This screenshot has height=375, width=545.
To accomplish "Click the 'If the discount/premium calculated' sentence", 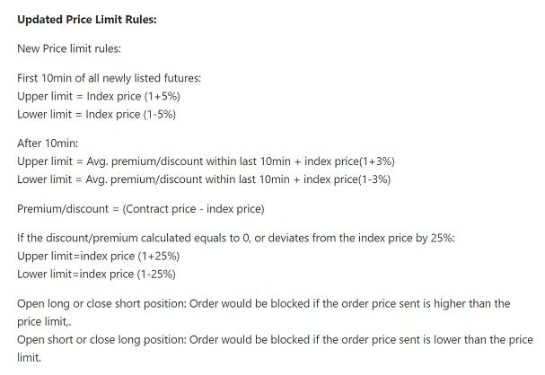I will (236, 239).
